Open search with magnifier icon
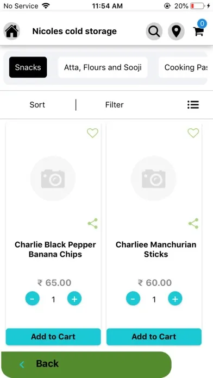The width and height of the screenshot is (213, 378). (x=154, y=31)
